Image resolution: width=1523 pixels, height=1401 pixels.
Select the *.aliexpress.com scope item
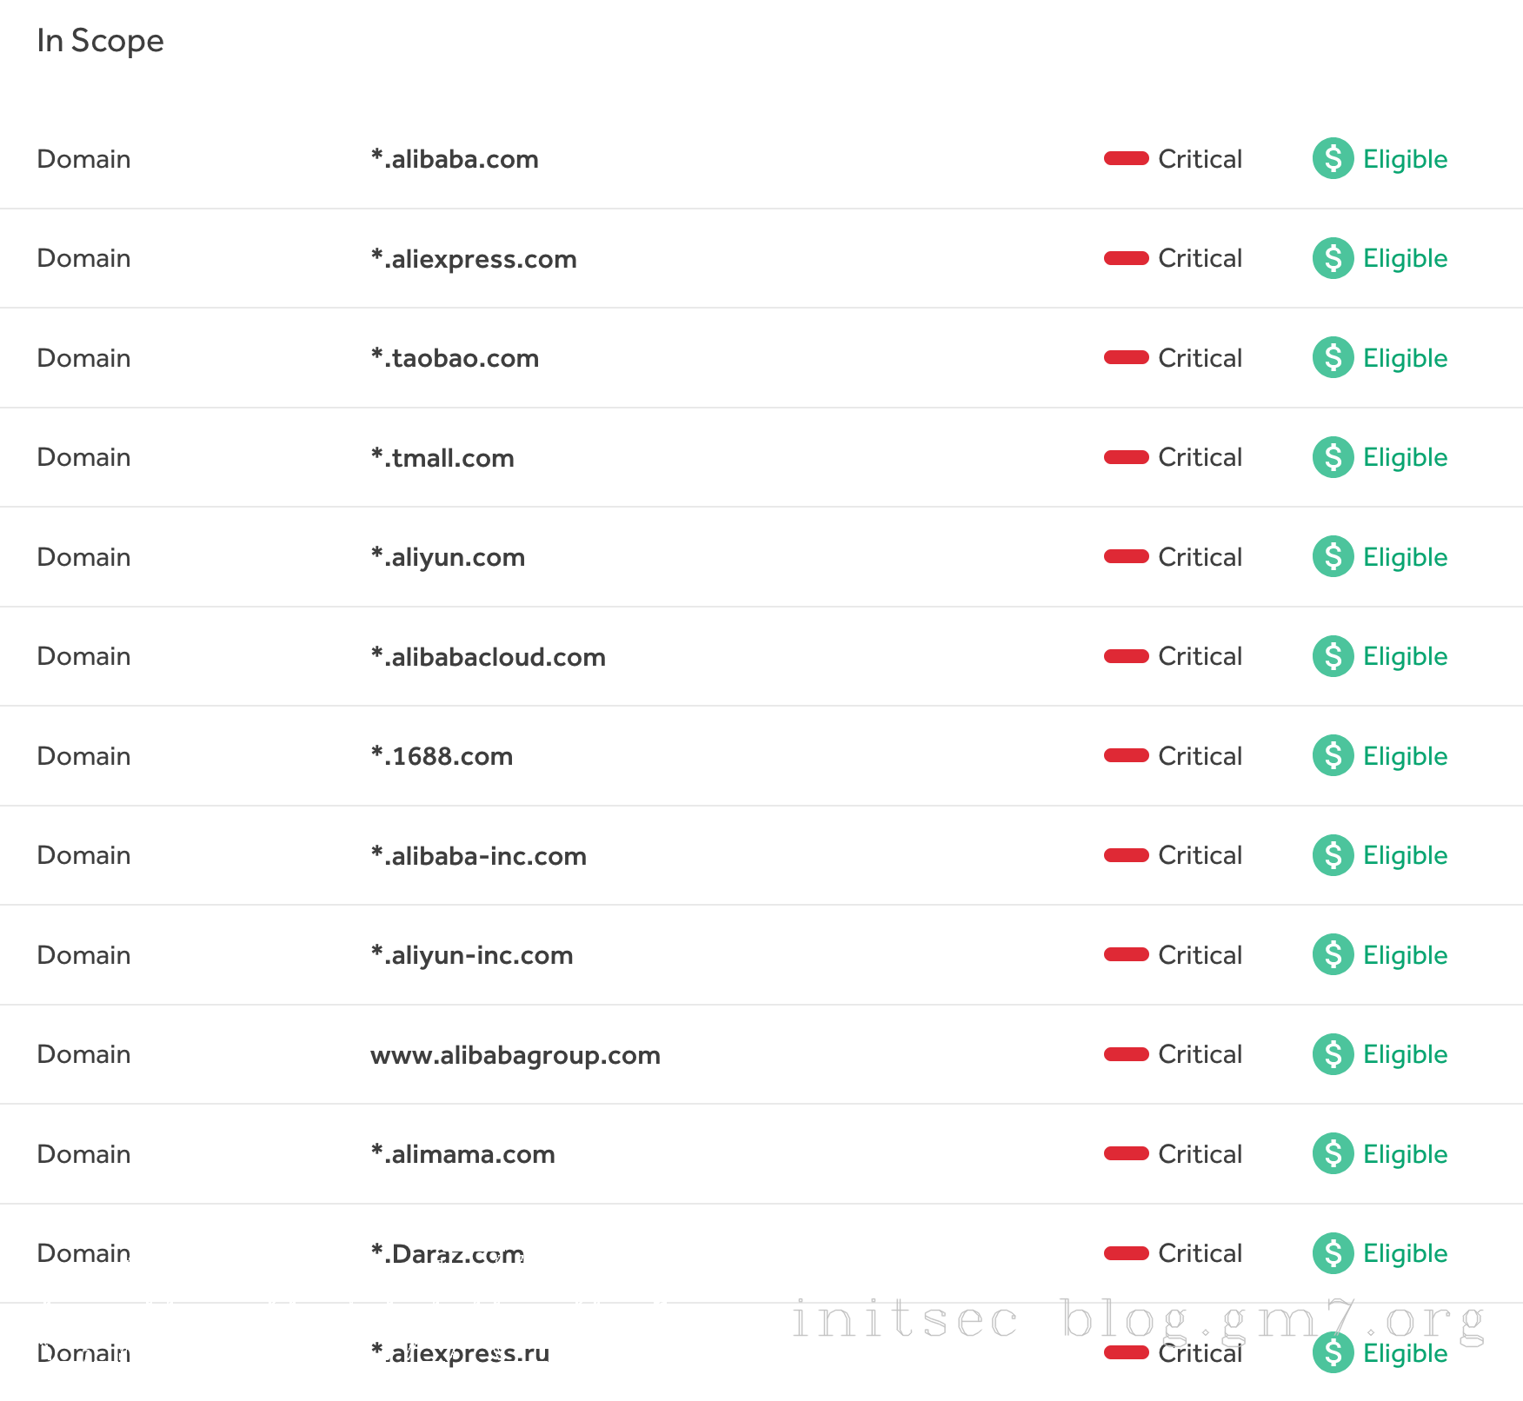pos(474,259)
